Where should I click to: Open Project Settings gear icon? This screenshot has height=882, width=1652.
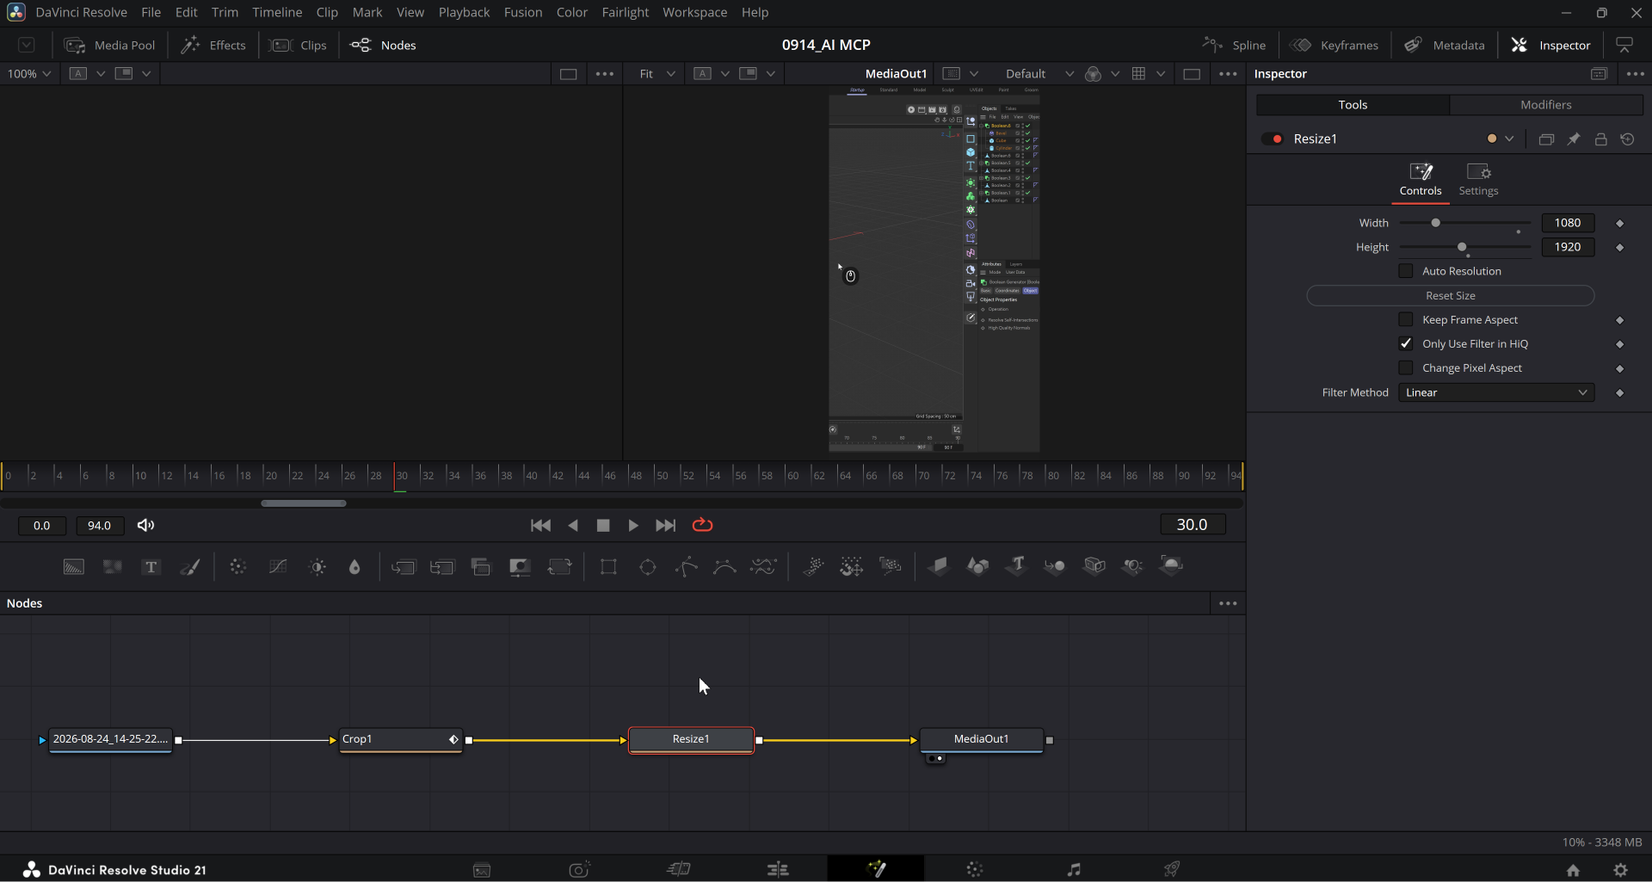pyautogui.click(x=1621, y=870)
